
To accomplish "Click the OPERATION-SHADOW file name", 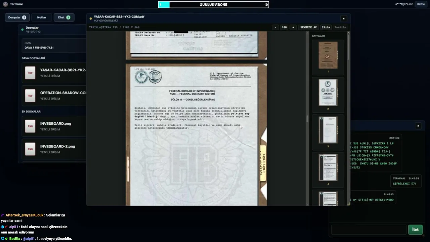I will [x=63, y=93].
